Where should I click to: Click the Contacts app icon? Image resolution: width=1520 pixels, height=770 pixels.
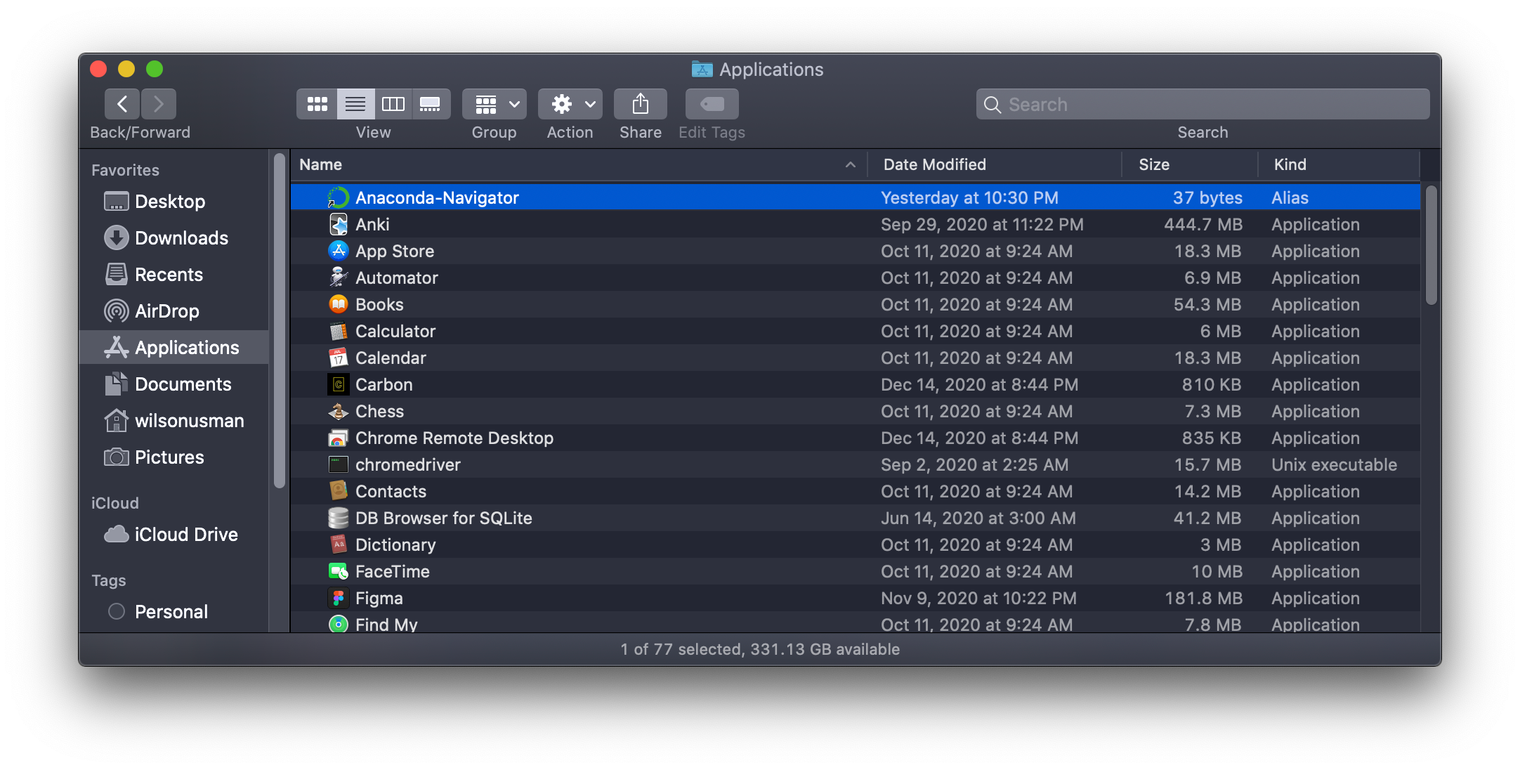339,491
